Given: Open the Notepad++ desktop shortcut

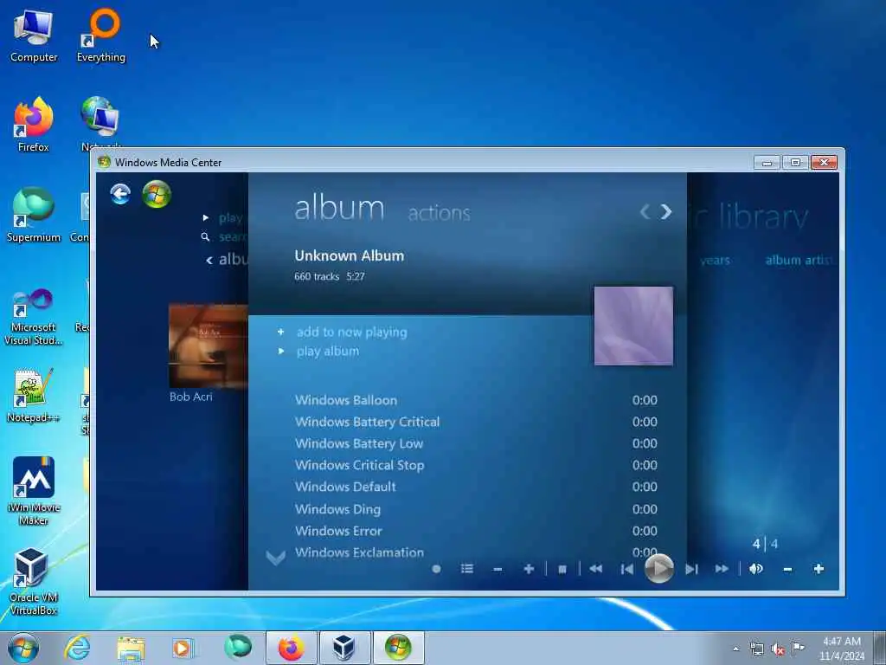Looking at the screenshot, I should (x=34, y=395).
